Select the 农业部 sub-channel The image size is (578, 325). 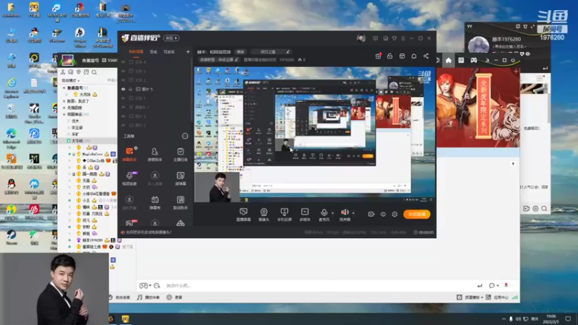(x=77, y=128)
